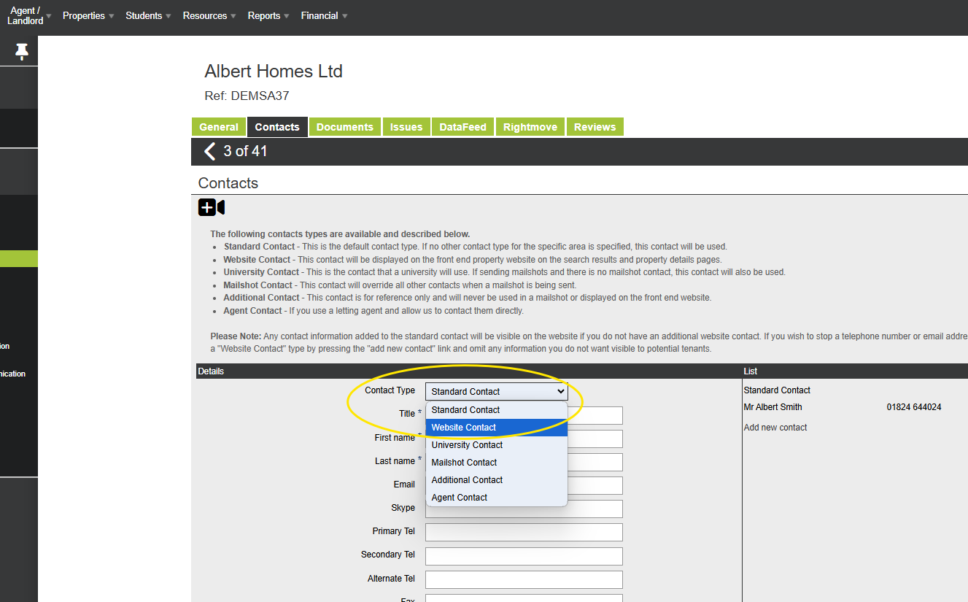Go to previous record with left chevron
This screenshot has width=968, height=602.
click(x=210, y=151)
